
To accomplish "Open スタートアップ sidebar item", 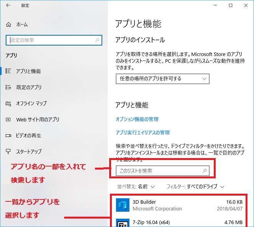I will [54, 152].
